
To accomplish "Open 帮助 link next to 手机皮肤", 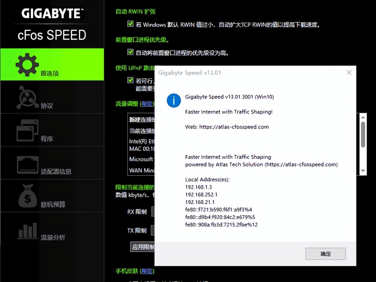I will [x=147, y=271].
